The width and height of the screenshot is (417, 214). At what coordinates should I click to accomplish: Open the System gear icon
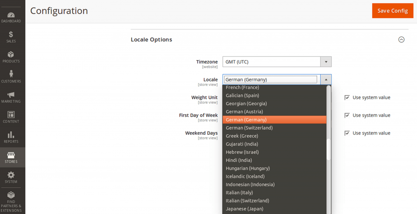(11, 174)
